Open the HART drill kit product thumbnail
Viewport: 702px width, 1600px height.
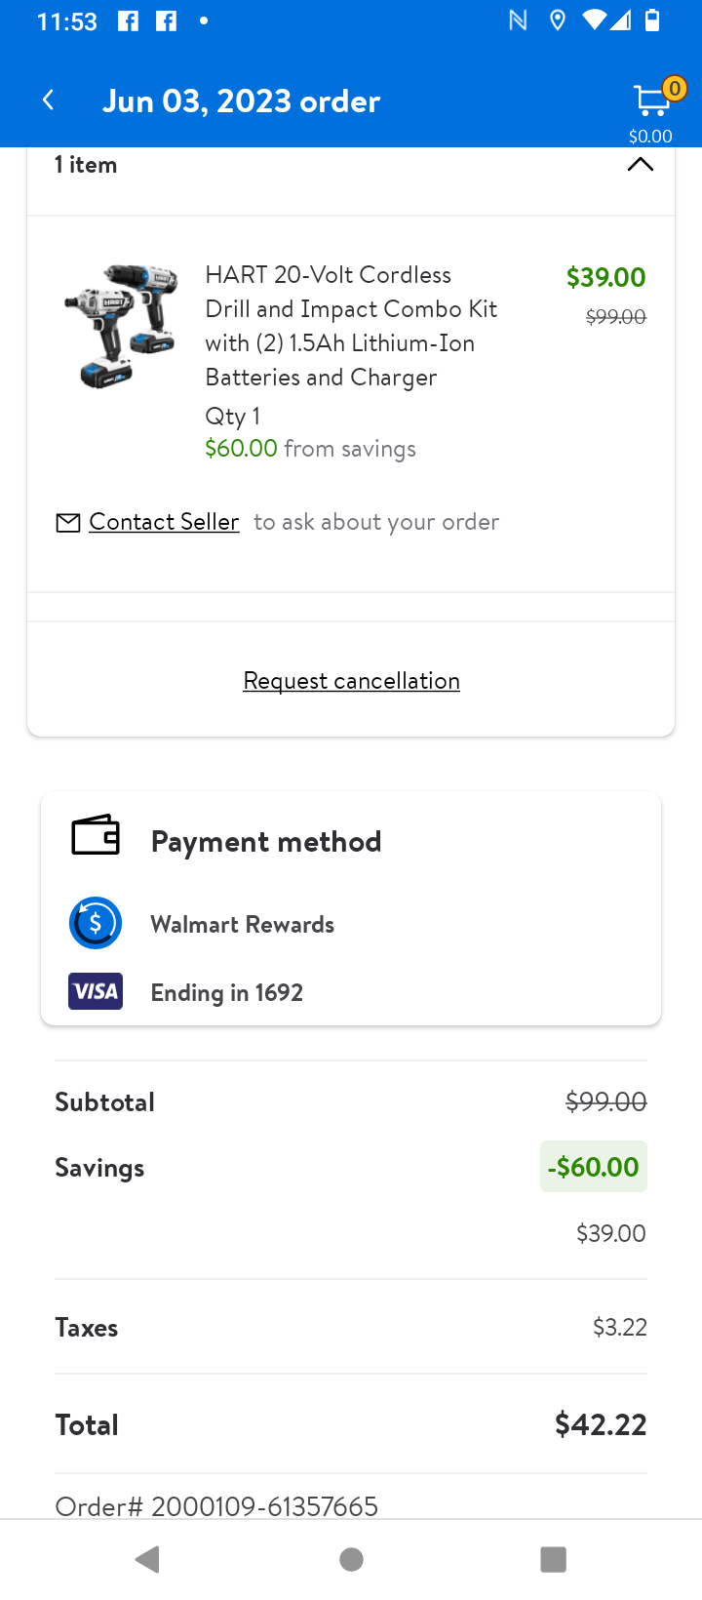pyautogui.click(x=121, y=326)
